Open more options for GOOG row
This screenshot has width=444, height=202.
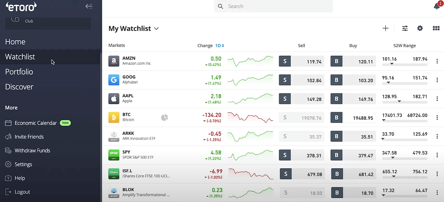tap(437, 80)
